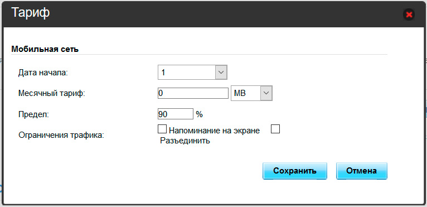This screenshot has height=207, width=427.
Task: Enable the Напоминание на экране checkbox
Action: [162, 129]
